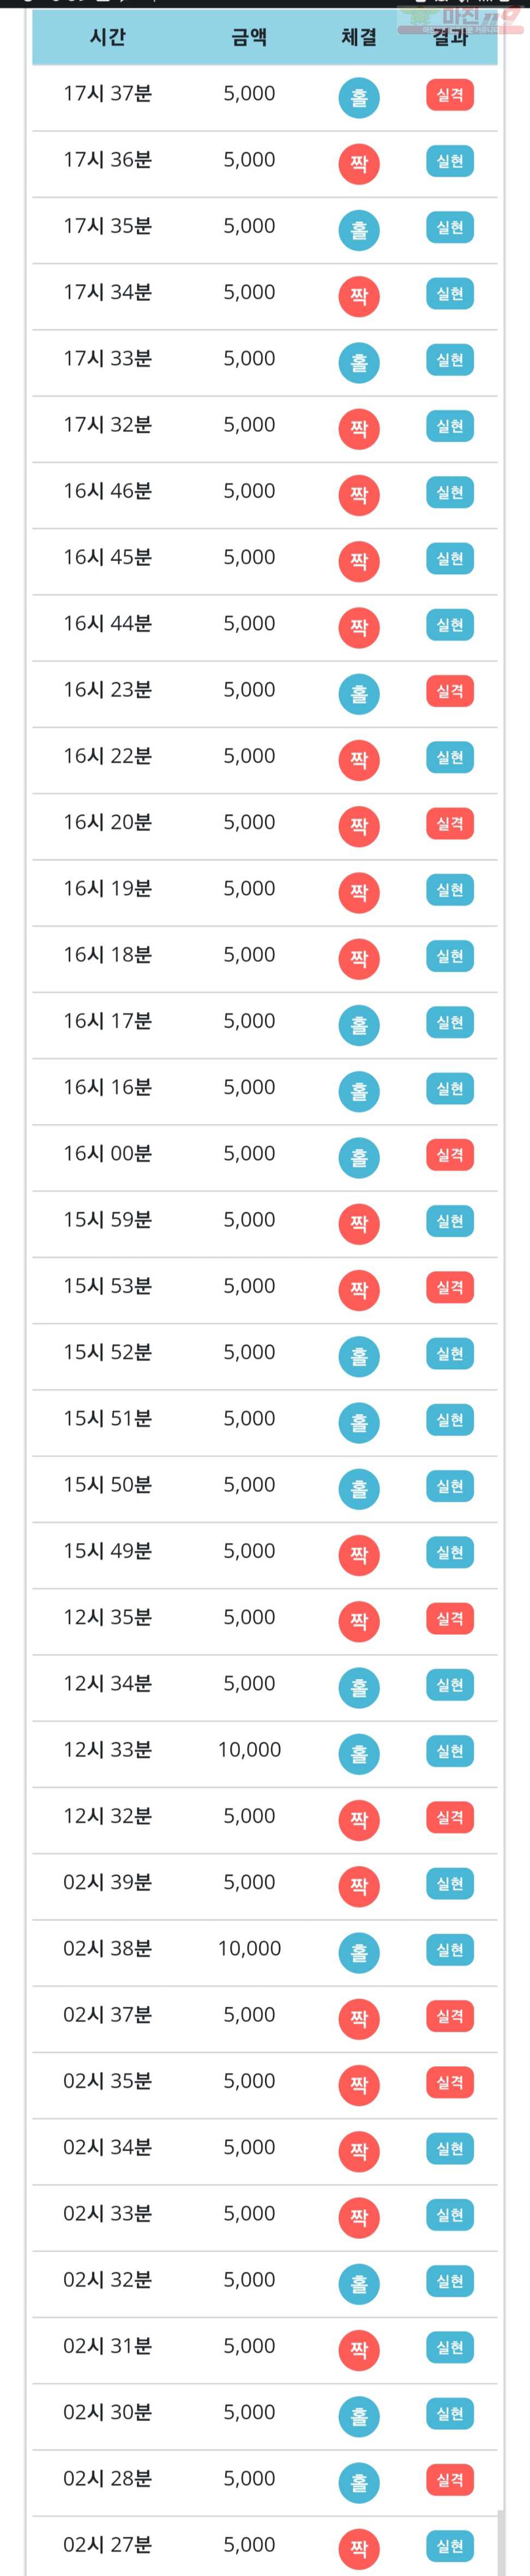Click the red 실격 badge at 17시 37분
Screen dimensions: 530x2576
(x=450, y=95)
